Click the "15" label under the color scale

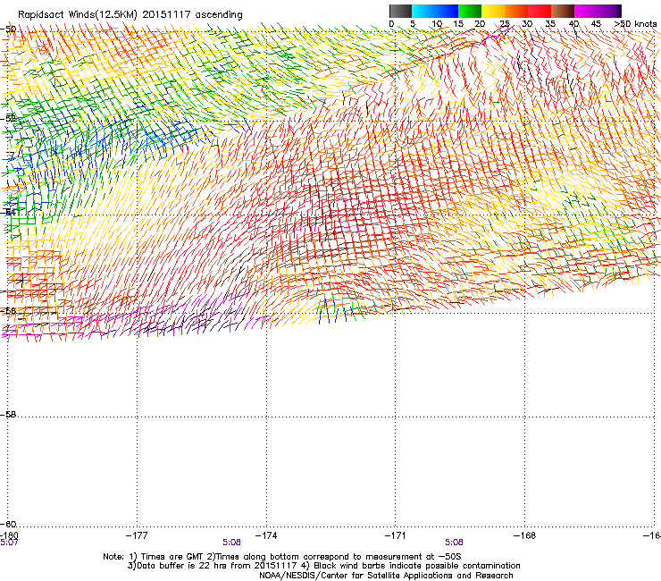(x=458, y=24)
